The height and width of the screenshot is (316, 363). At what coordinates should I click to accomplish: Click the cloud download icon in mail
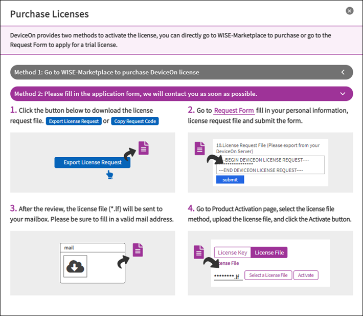click(75, 267)
